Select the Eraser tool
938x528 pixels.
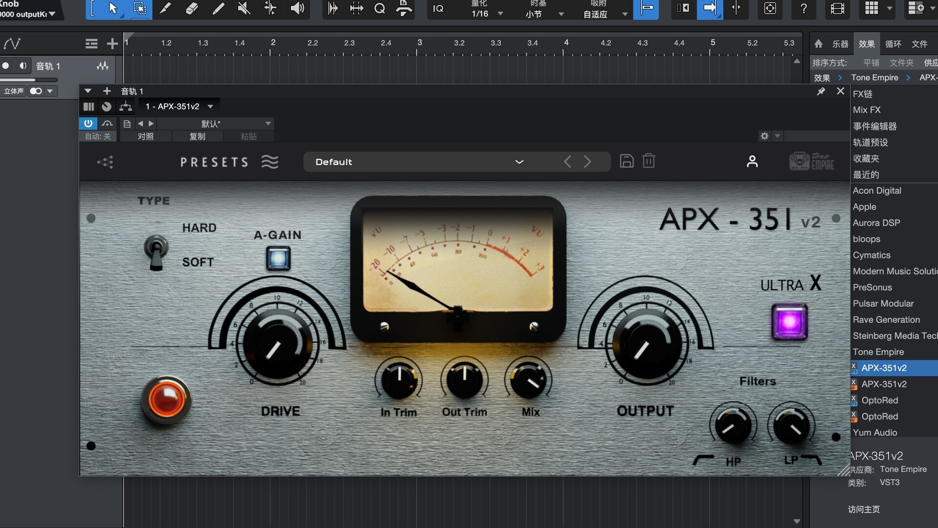pos(192,9)
